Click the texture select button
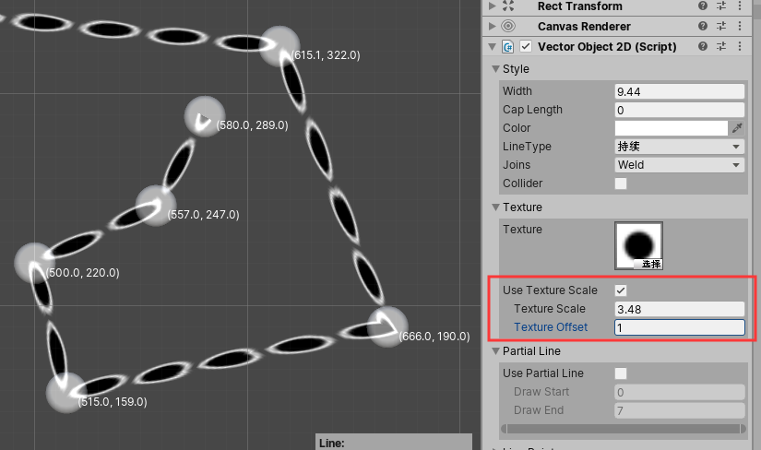Screen dimensions: 761x450 click(x=651, y=264)
